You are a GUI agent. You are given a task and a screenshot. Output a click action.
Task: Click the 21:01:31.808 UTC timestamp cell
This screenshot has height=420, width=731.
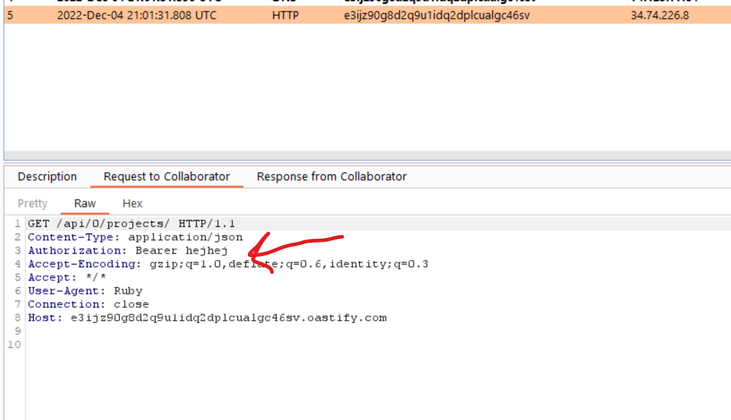click(x=137, y=15)
